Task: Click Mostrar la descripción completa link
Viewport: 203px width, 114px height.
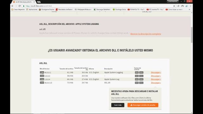Action: [x=146, y=34]
